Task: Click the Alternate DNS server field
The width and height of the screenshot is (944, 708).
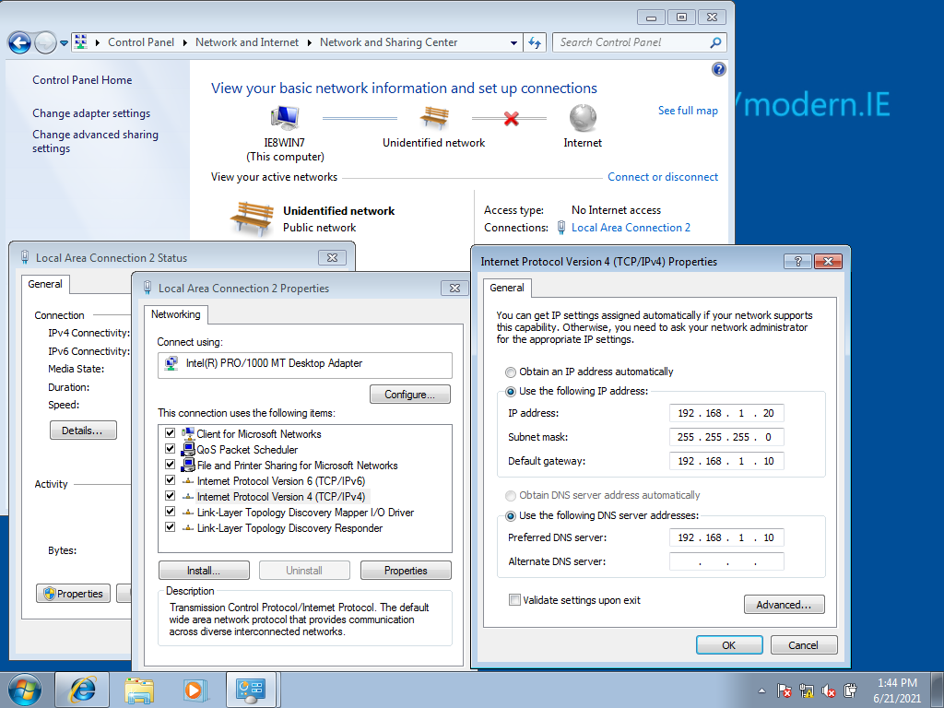Action: point(726,561)
